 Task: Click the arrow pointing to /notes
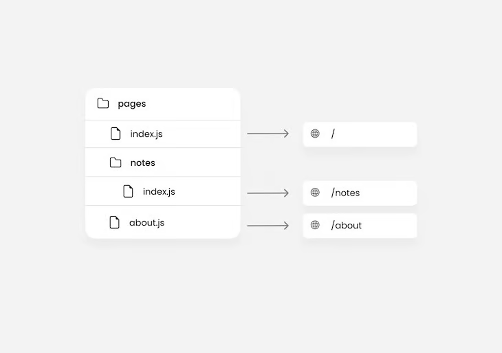pos(268,193)
